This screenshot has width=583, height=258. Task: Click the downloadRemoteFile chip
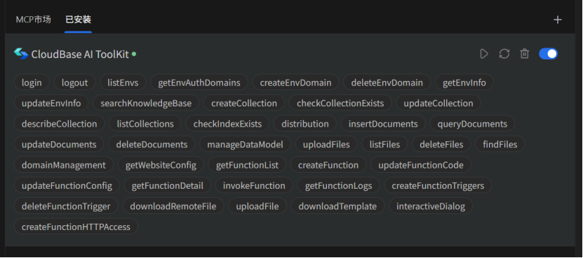[x=173, y=206]
